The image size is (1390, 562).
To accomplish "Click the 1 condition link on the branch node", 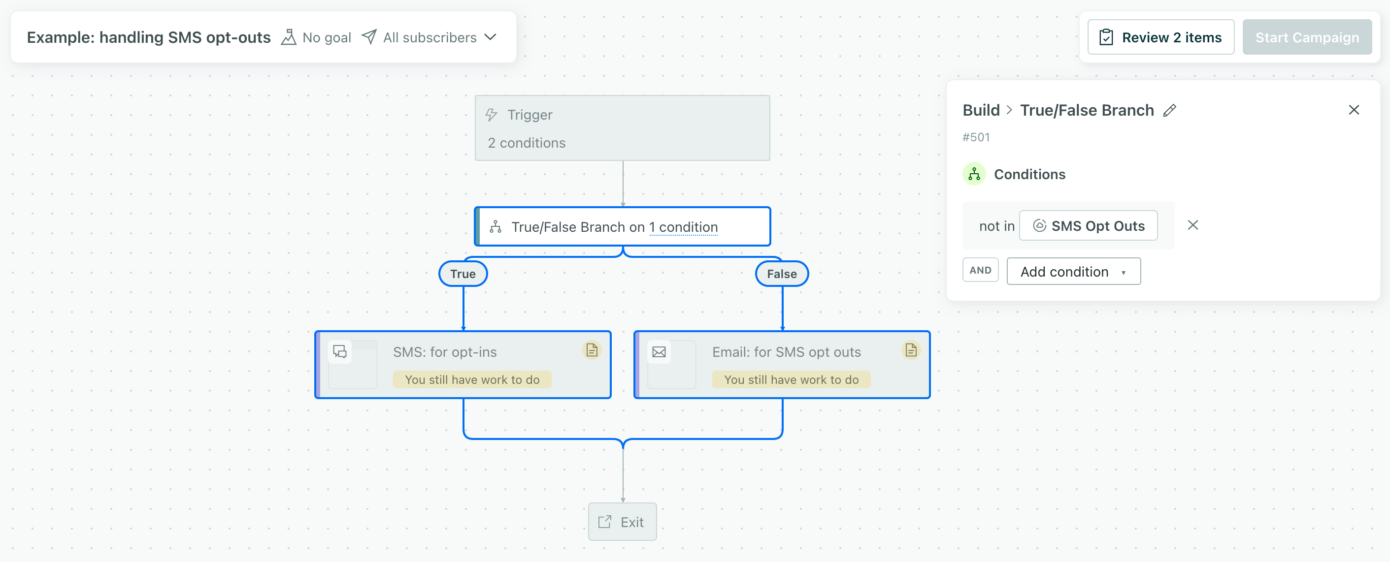I will (x=683, y=227).
